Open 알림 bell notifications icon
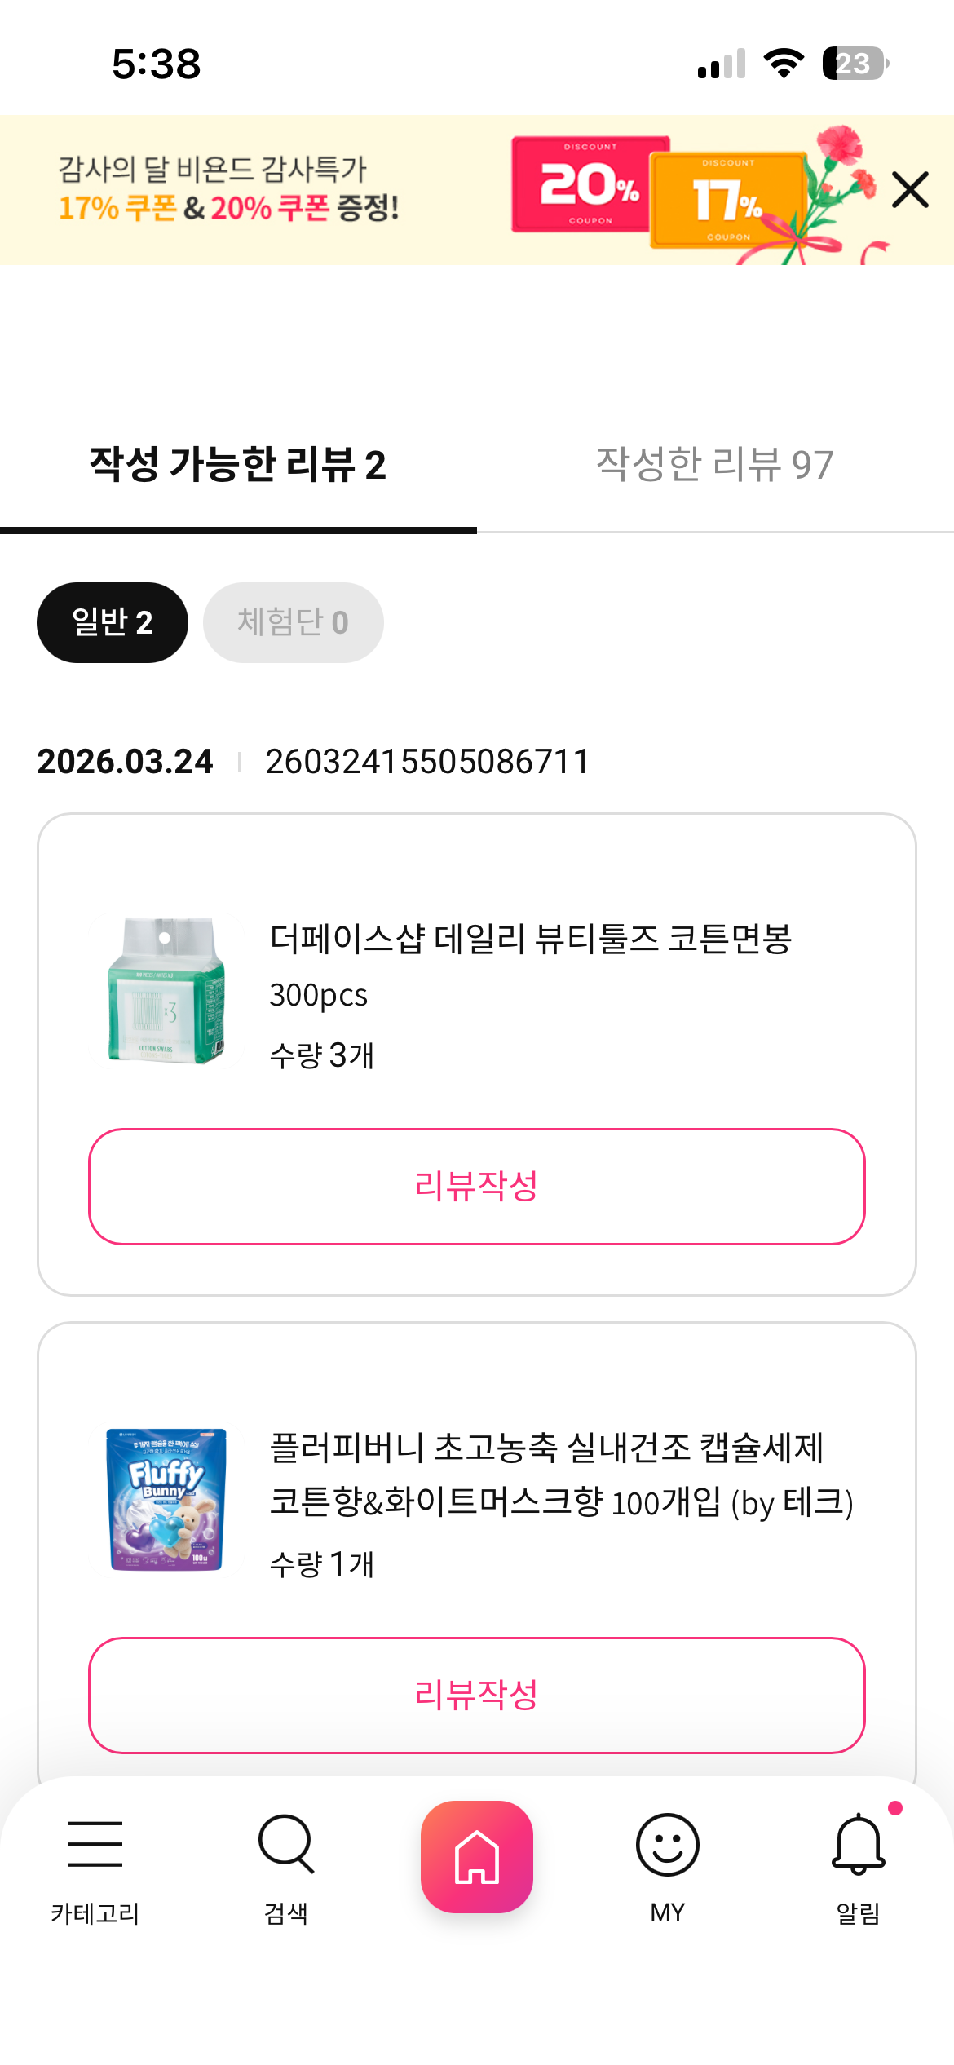Image resolution: width=954 pixels, height=2065 pixels. click(x=858, y=1845)
